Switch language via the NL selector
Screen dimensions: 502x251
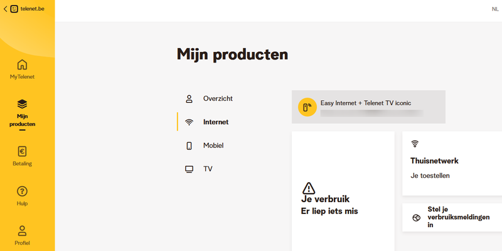(x=495, y=9)
